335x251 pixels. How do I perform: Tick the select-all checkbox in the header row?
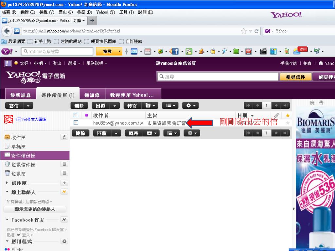click(76, 115)
